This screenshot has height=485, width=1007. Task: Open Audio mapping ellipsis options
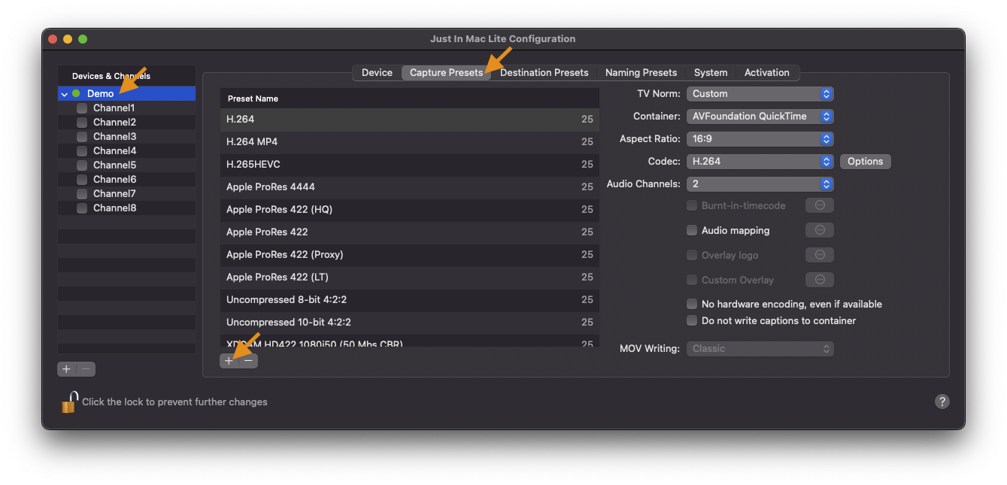[x=820, y=230]
